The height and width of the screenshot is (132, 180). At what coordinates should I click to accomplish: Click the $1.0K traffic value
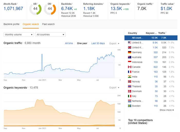166,8
